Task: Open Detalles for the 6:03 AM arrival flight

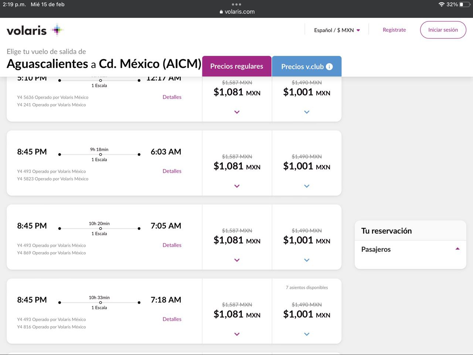Action: coord(172,171)
